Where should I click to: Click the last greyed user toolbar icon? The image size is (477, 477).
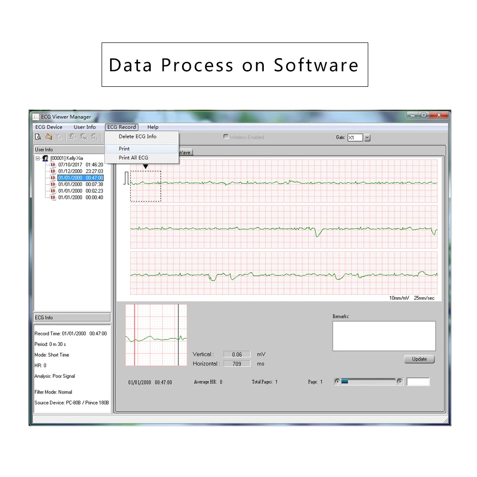94,137
